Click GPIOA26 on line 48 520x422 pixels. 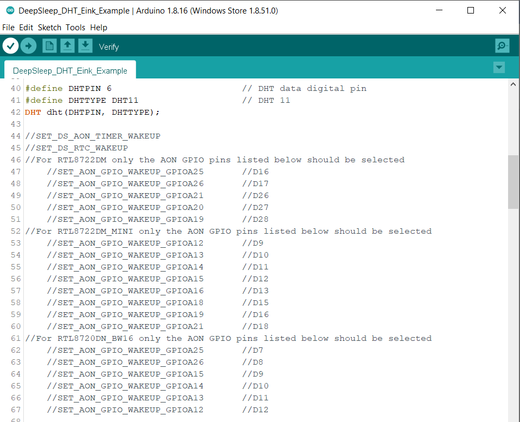click(184, 184)
